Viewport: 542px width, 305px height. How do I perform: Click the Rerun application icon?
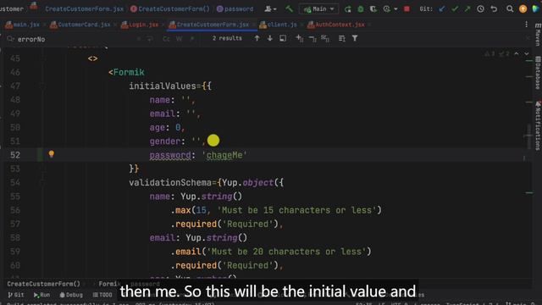(348, 9)
